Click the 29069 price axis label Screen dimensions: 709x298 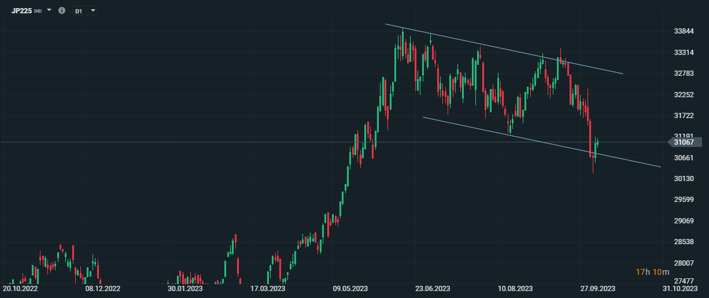tap(684, 220)
